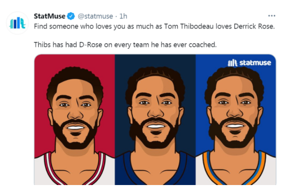The image size is (299, 191).
Task: Click the sentence starting "Thibs has had"
Action: [125, 45]
